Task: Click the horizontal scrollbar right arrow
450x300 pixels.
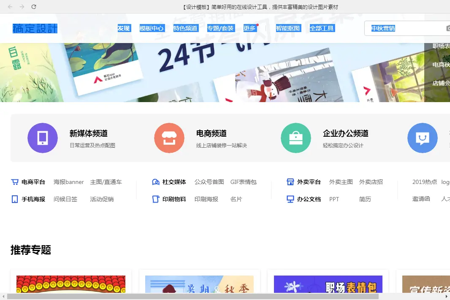Action: 447,296
